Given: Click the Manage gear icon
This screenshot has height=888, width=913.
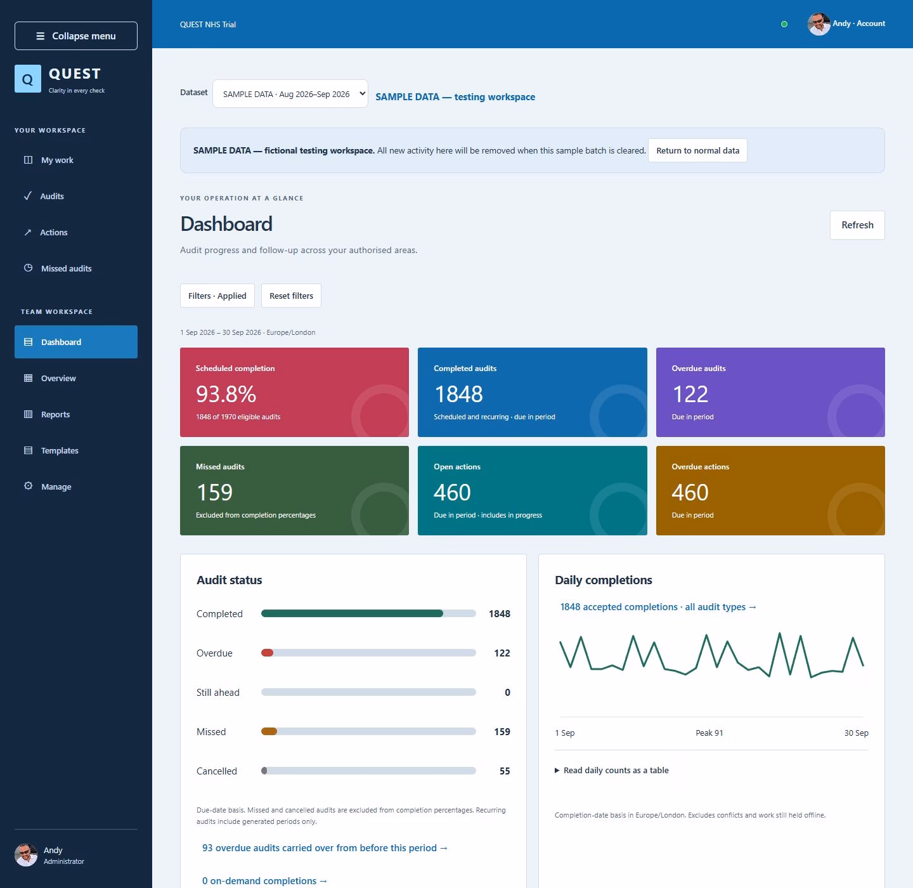Looking at the screenshot, I should pyautogui.click(x=28, y=486).
